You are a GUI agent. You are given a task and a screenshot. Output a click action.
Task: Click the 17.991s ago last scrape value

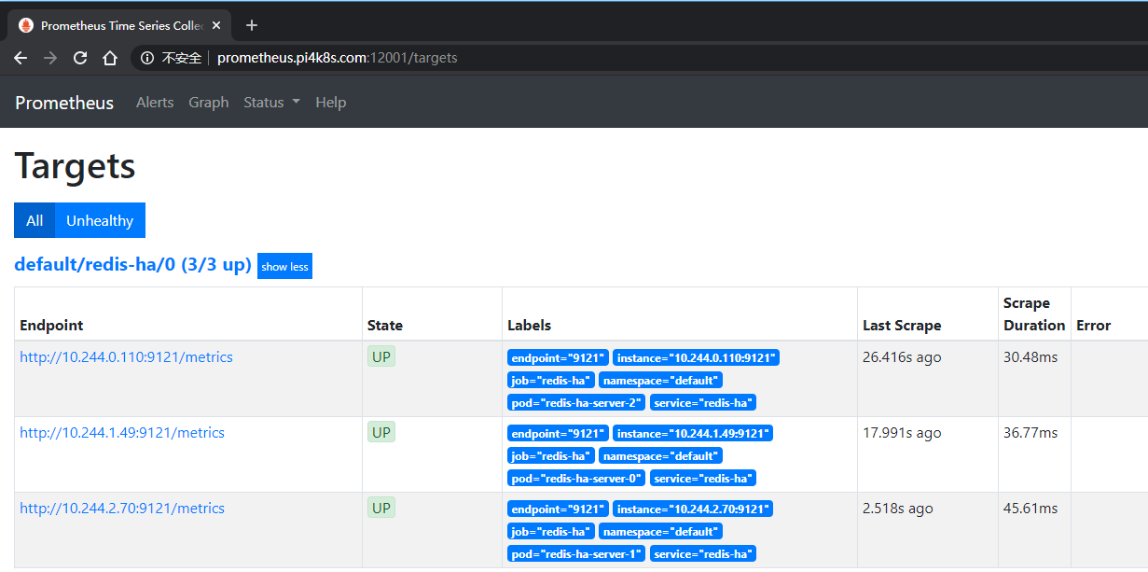click(902, 432)
